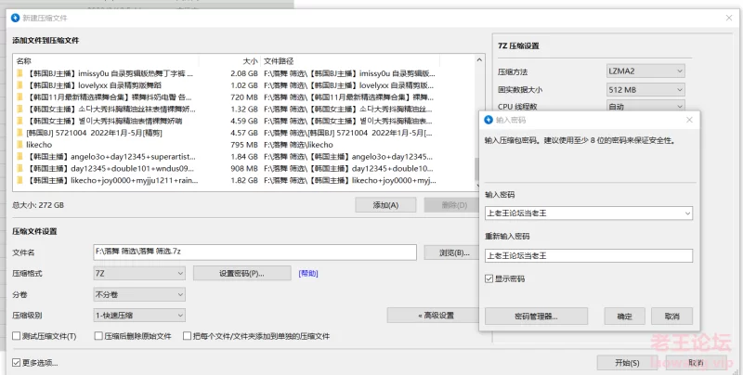This screenshot has height=375, width=743.
Task: Collapse settings with « 高级设置 button
Action: pyautogui.click(x=433, y=316)
